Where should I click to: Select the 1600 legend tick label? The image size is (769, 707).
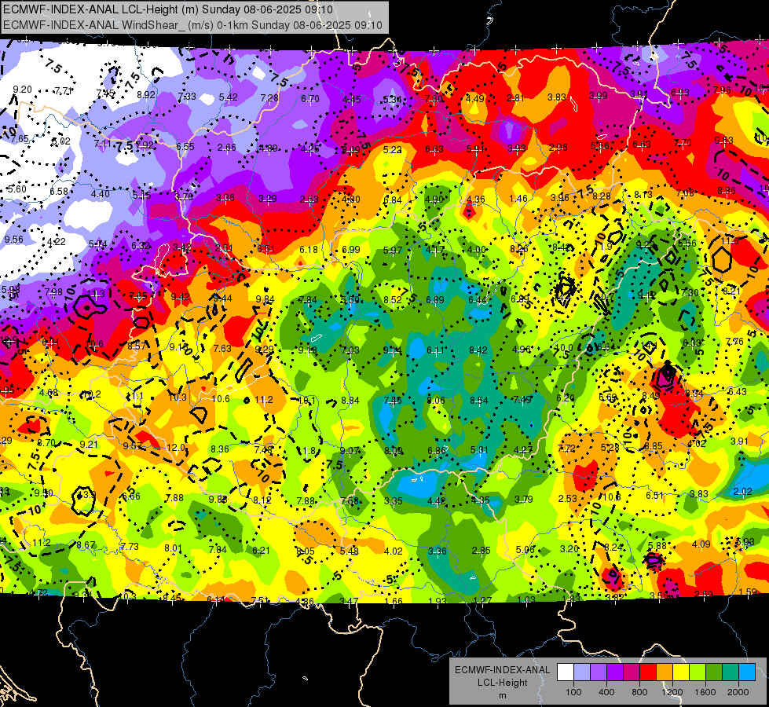pos(705,692)
